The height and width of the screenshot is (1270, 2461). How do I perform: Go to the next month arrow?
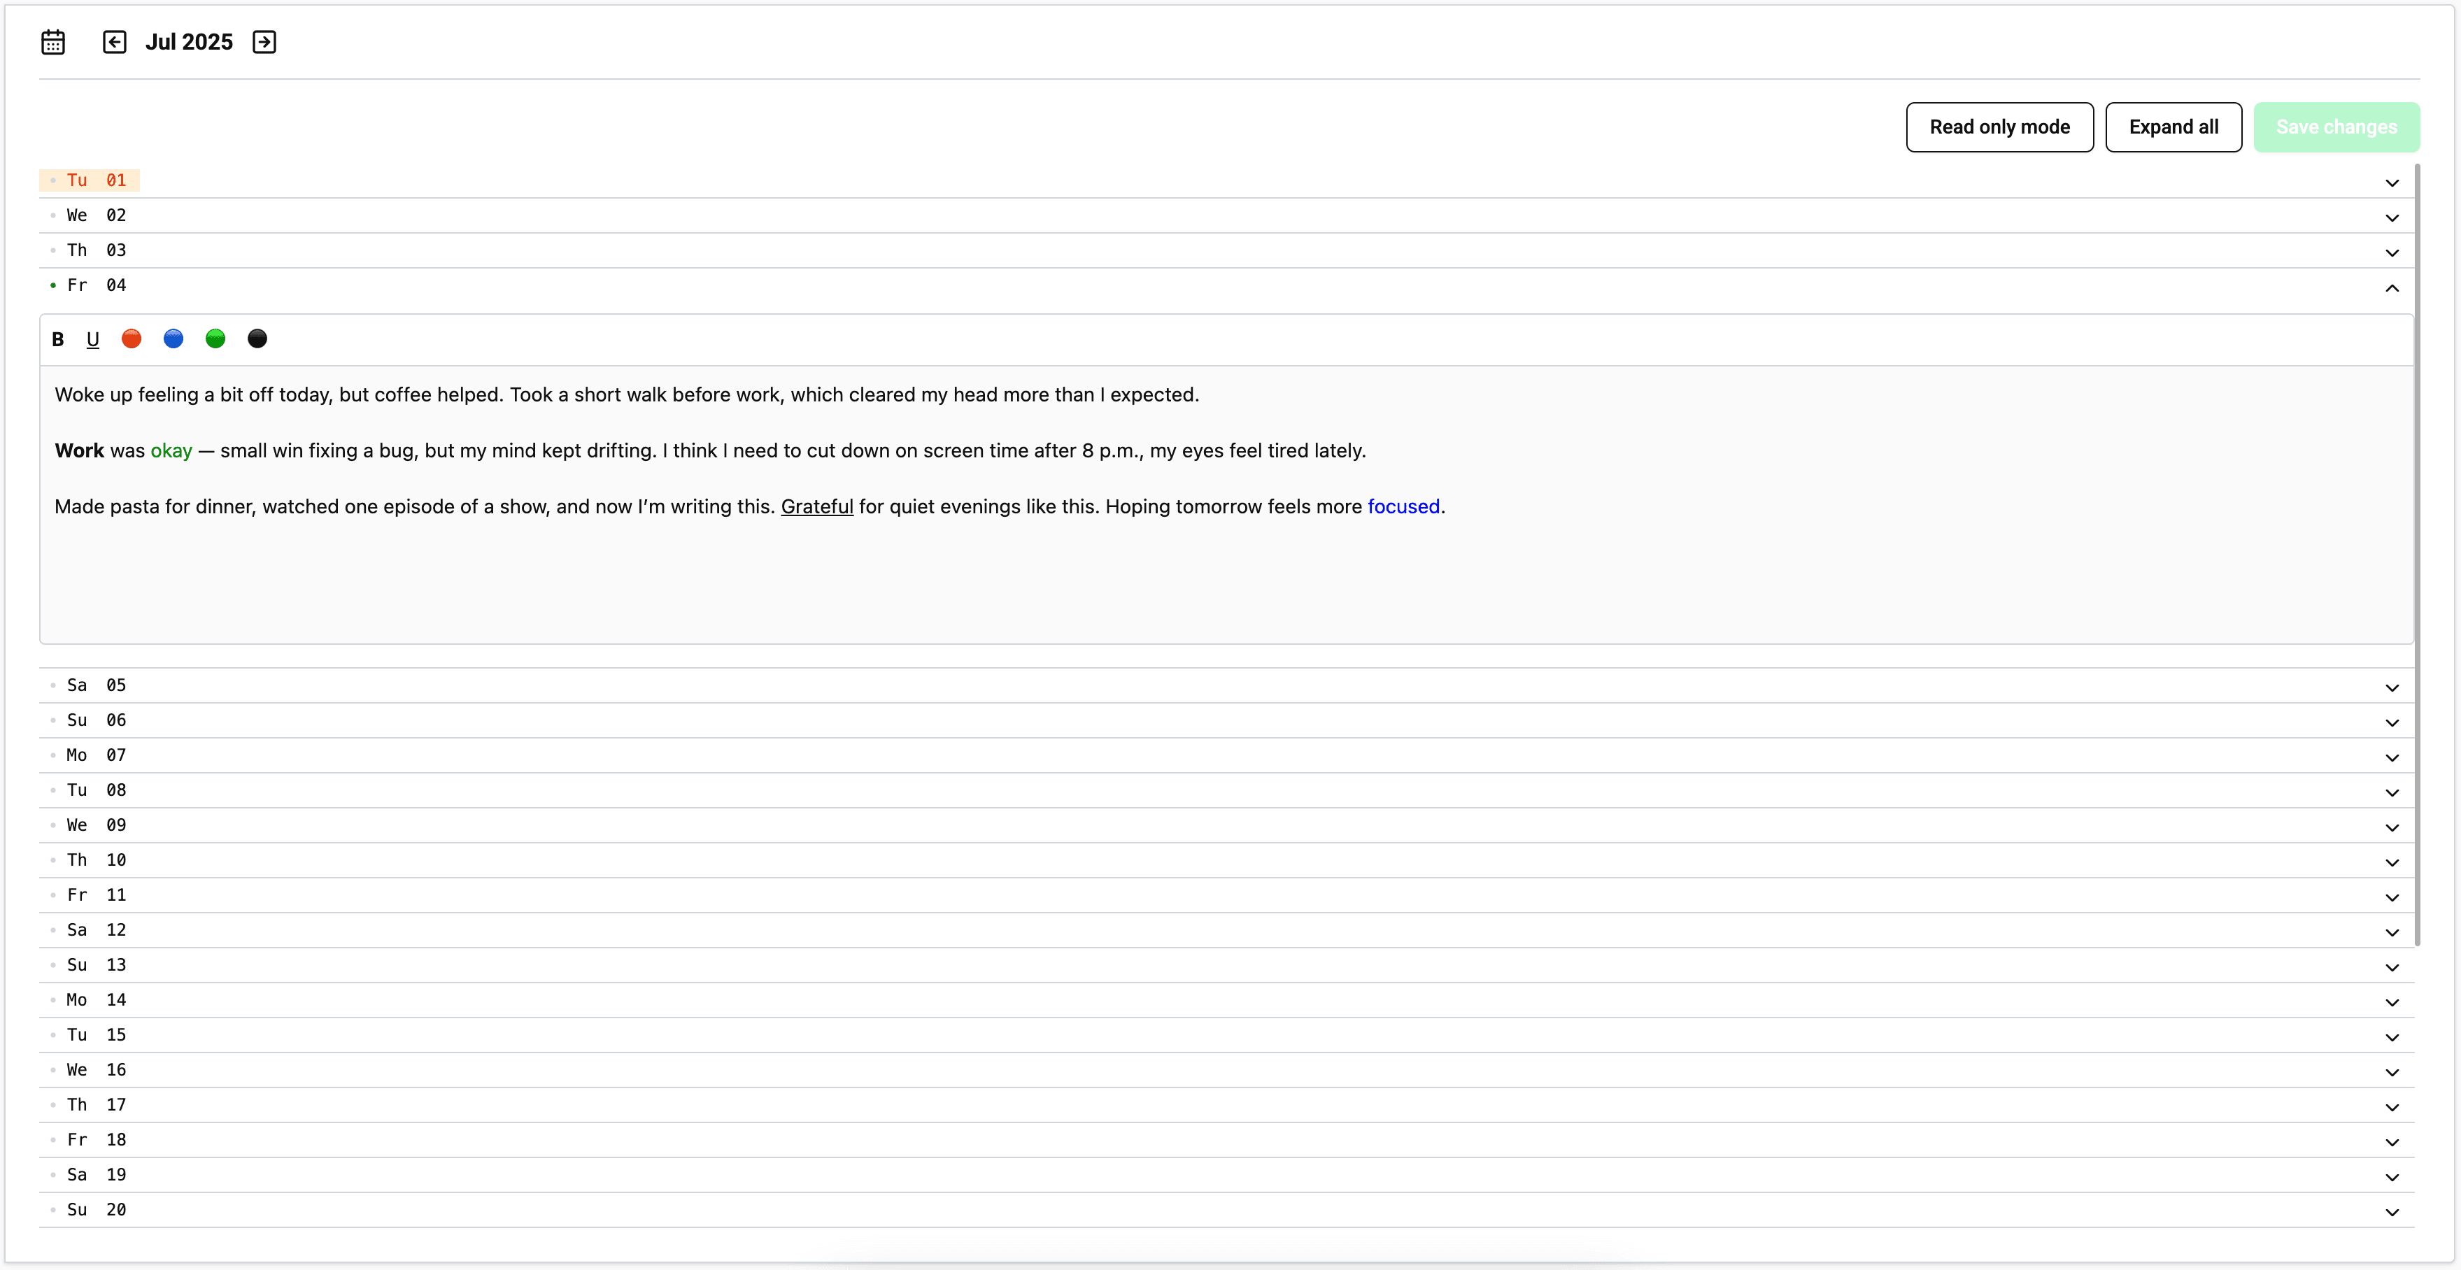(x=264, y=42)
